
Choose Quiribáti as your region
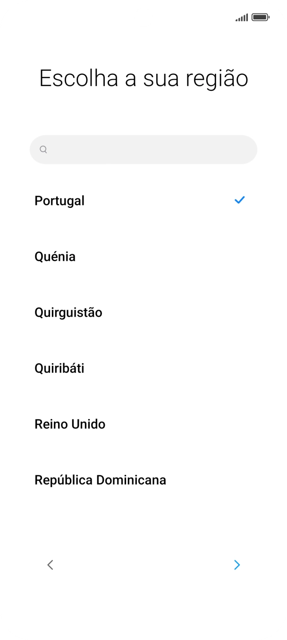pos(59,368)
